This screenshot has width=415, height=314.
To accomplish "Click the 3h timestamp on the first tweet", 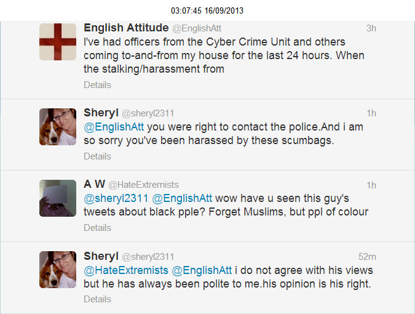I will pyautogui.click(x=371, y=28).
